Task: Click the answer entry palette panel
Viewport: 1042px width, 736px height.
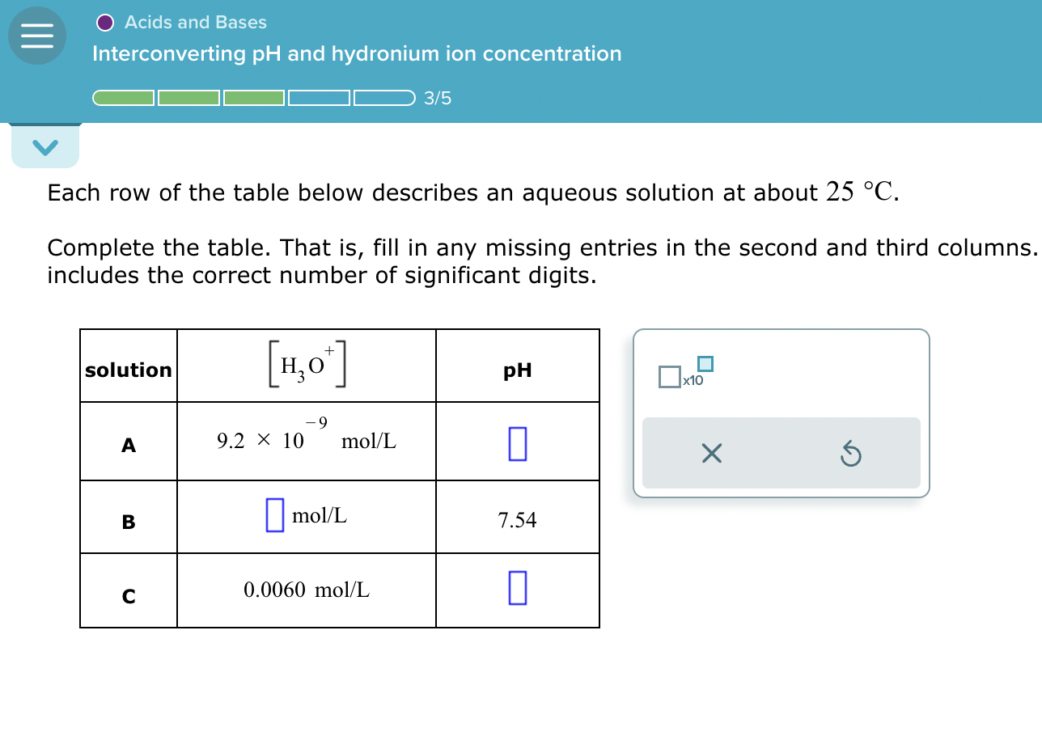Action: click(x=781, y=412)
